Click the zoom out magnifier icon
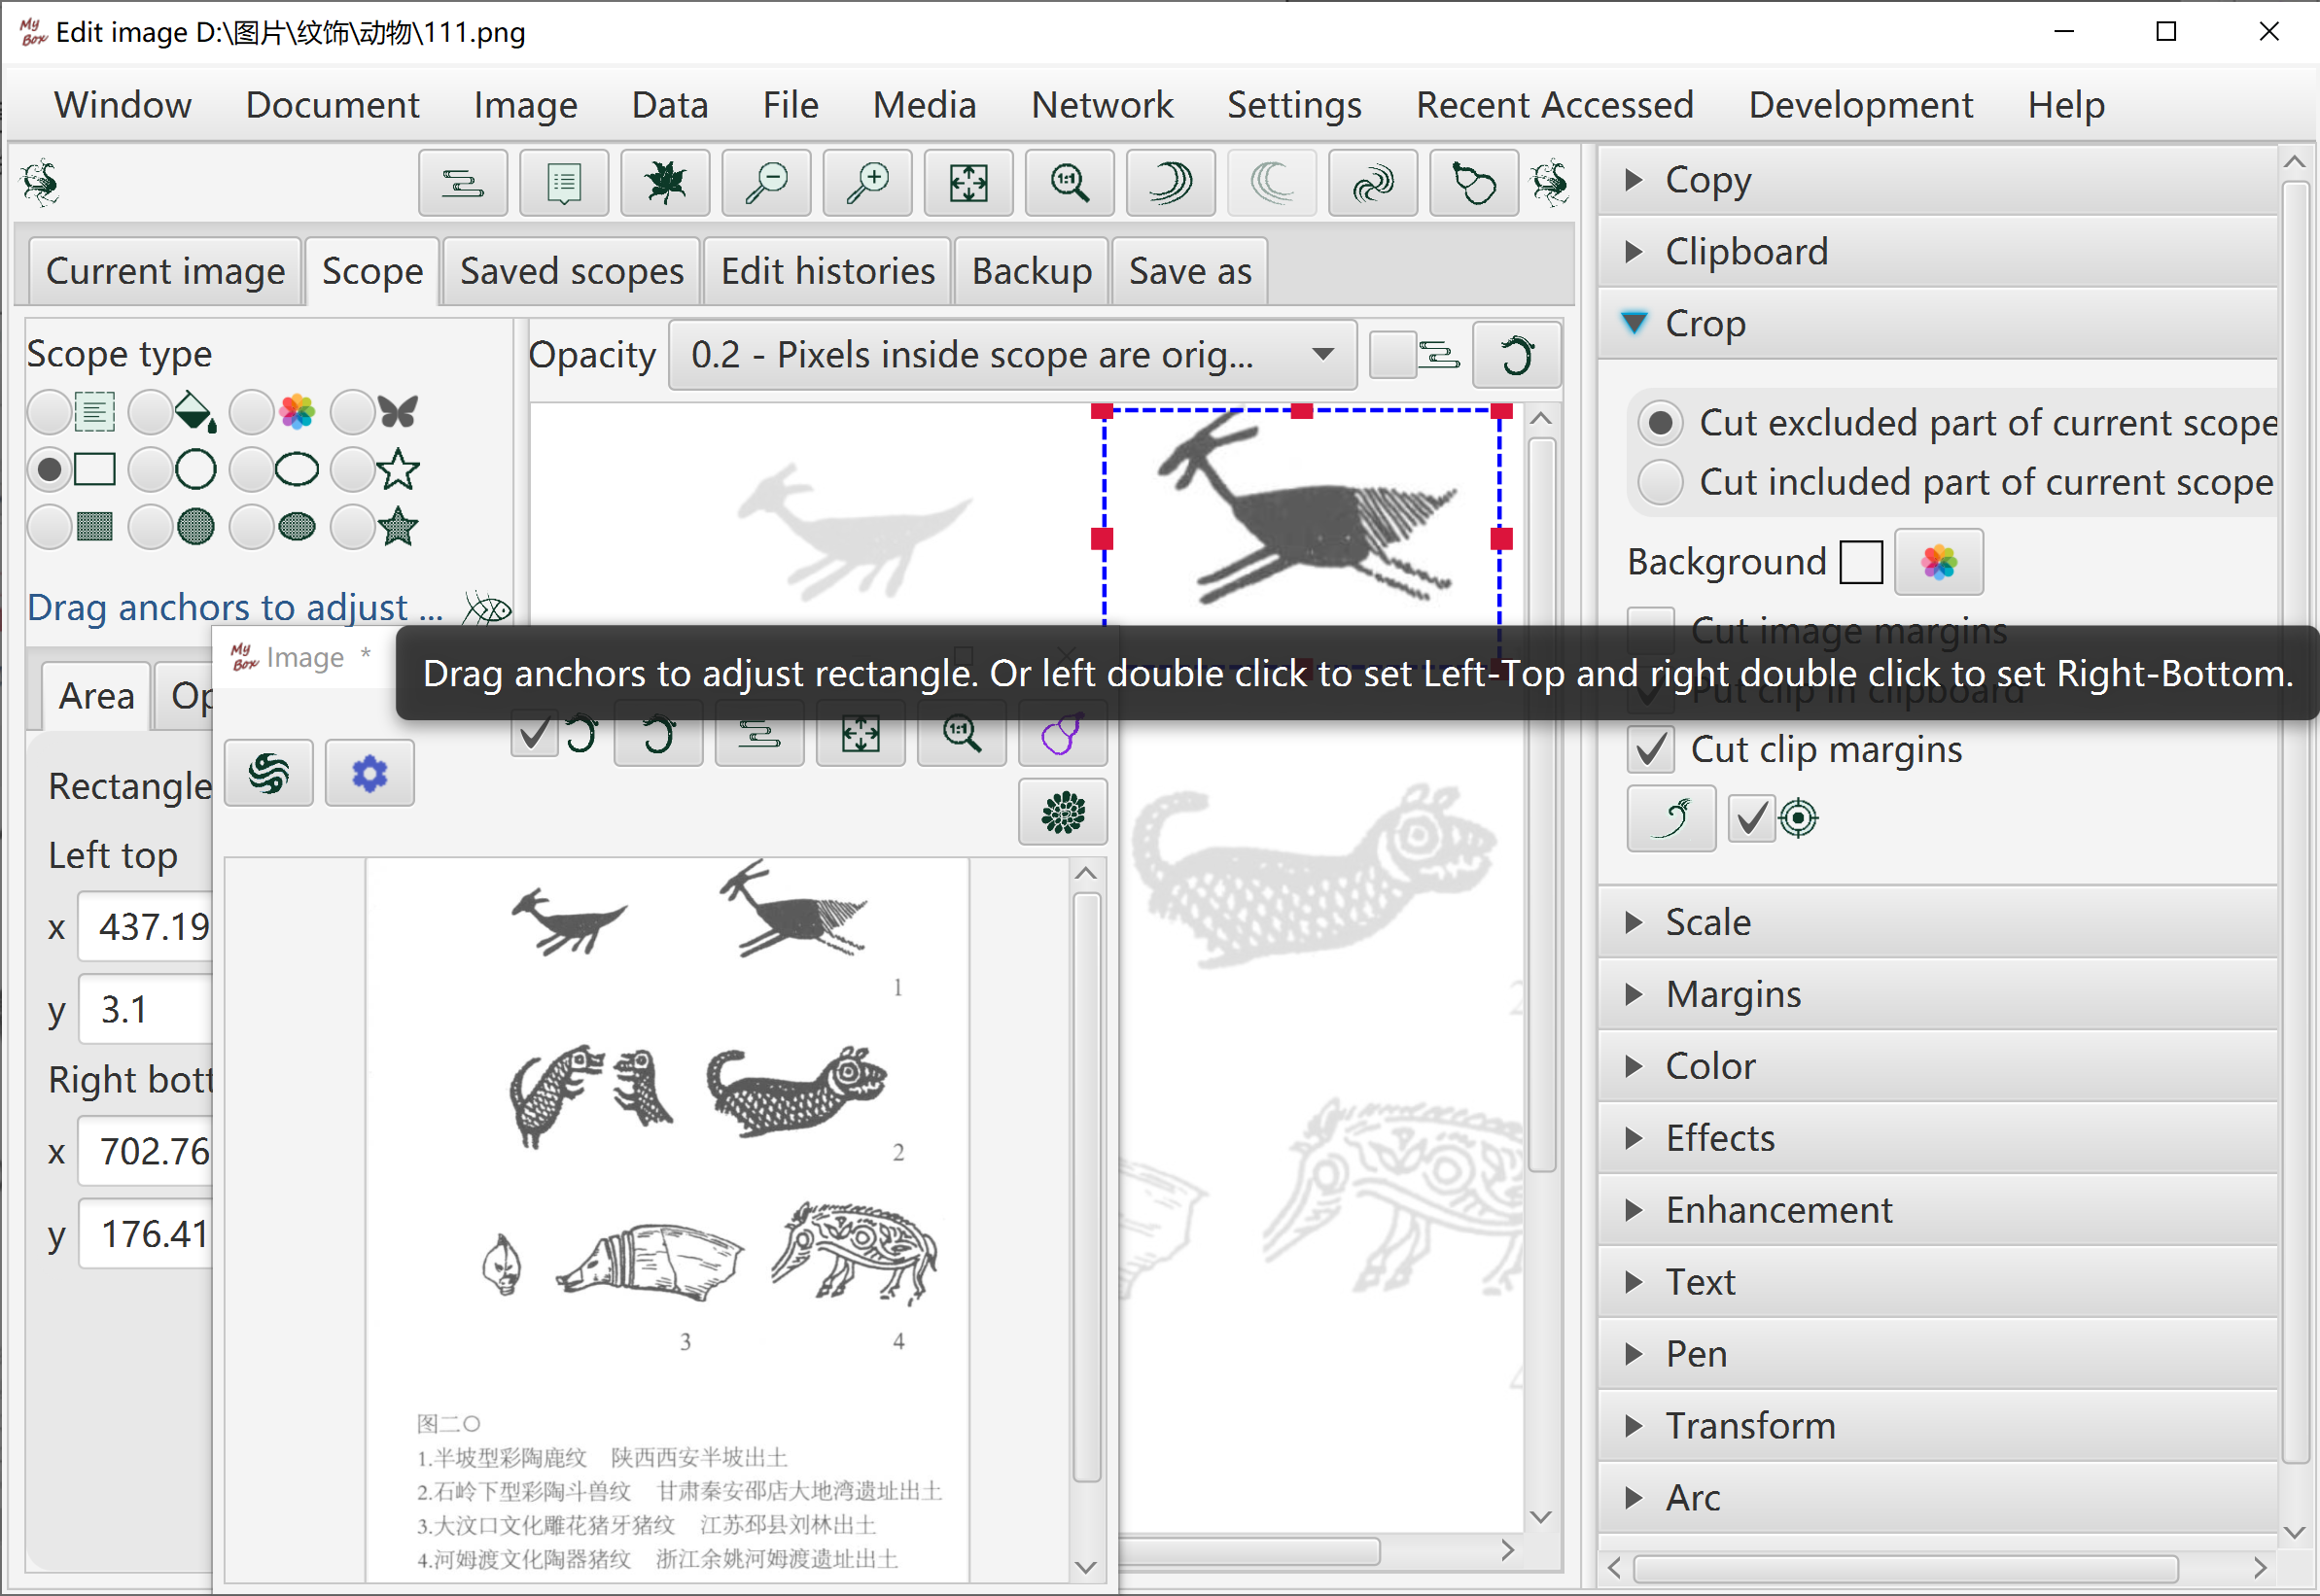This screenshot has width=2320, height=1596. click(766, 183)
